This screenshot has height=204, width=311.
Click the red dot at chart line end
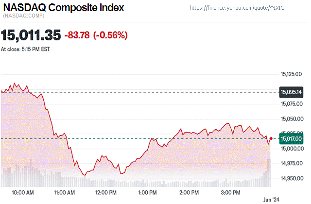(x=271, y=138)
